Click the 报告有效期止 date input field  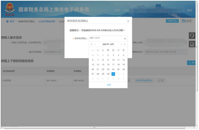coord(108,38)
